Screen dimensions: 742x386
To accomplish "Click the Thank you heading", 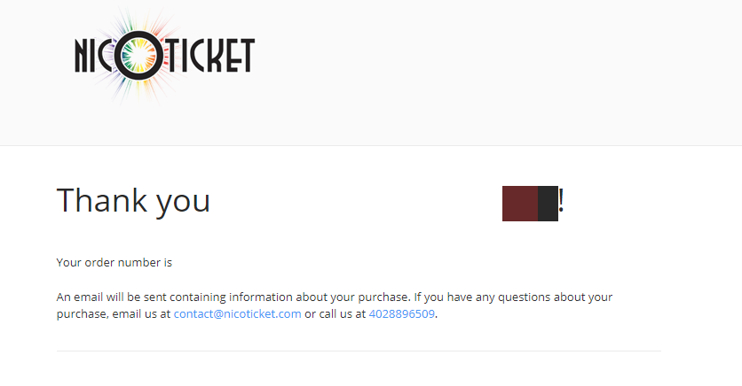I will 133,202.
